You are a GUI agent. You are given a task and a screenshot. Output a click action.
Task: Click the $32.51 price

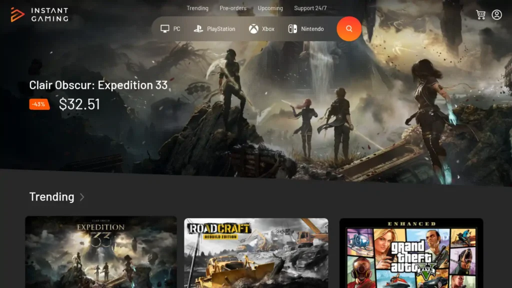point(79,104)
